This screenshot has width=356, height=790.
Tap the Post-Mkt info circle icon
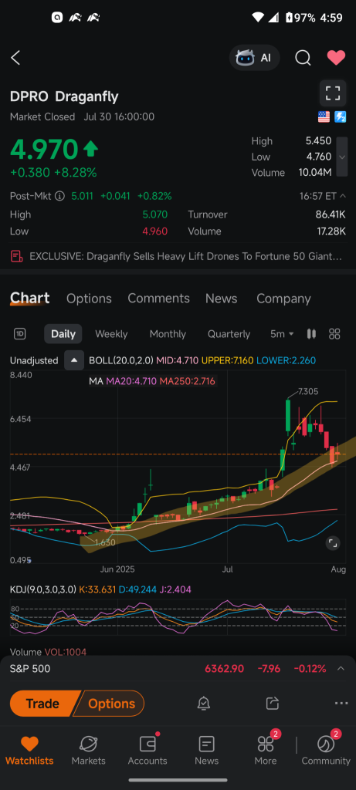[x=59, y=196]
